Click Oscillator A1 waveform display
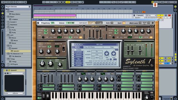 tap(60, 37)
